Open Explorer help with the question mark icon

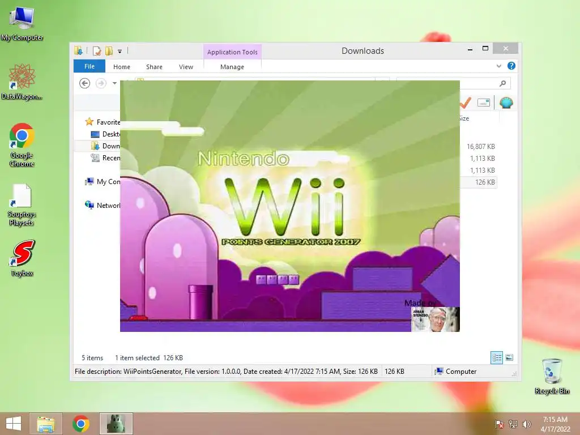click(511, 66)
